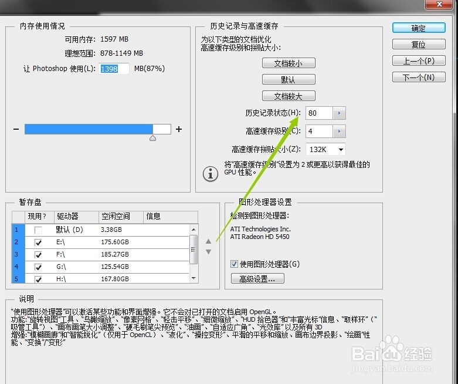Click the plus icon beside memory slider
The width and height of the screenshot is (458, 384).
[x=179, y=129]
